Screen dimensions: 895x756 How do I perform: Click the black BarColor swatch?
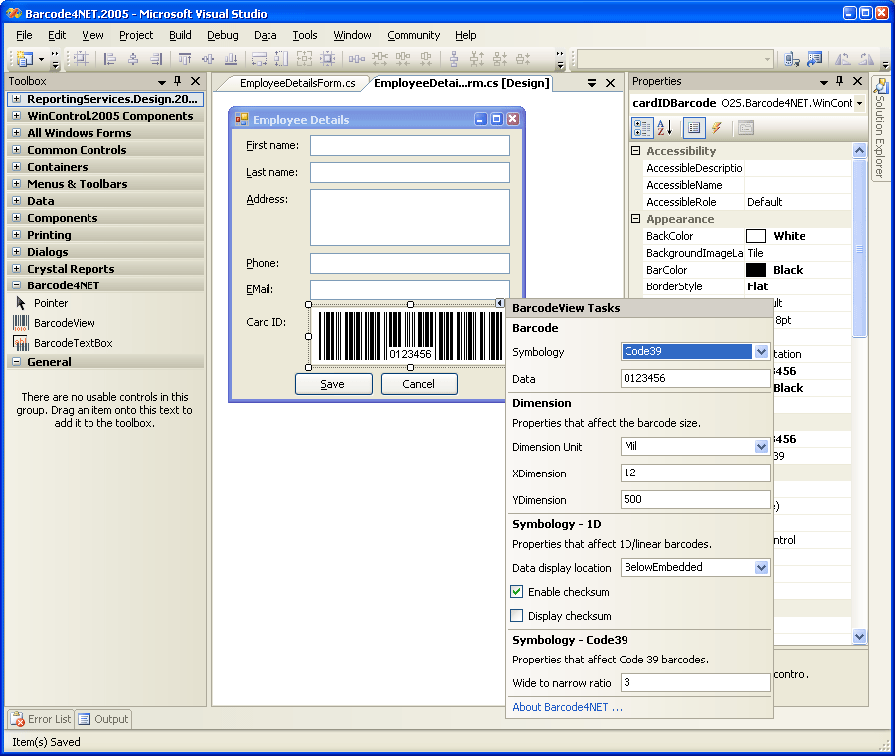756,270
